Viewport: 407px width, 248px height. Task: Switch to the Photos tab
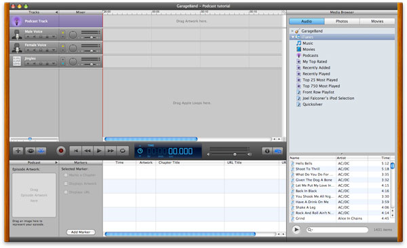[x=342, y=21]
